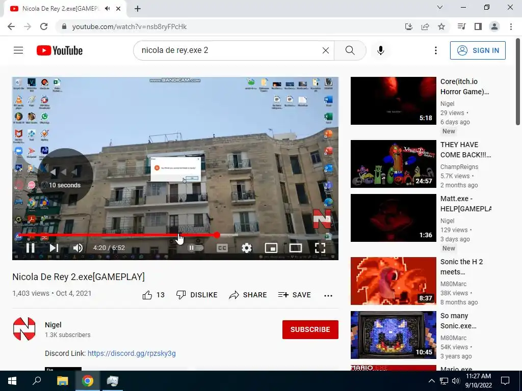The image size is (522, 391).
Task: Click the red progress bar scrubber
Action: point(217,235)
